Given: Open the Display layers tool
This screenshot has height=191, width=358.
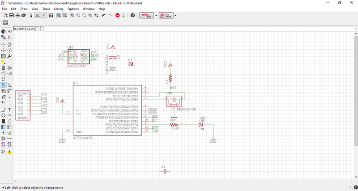Looking at the screenshot, I should (4, 37).
